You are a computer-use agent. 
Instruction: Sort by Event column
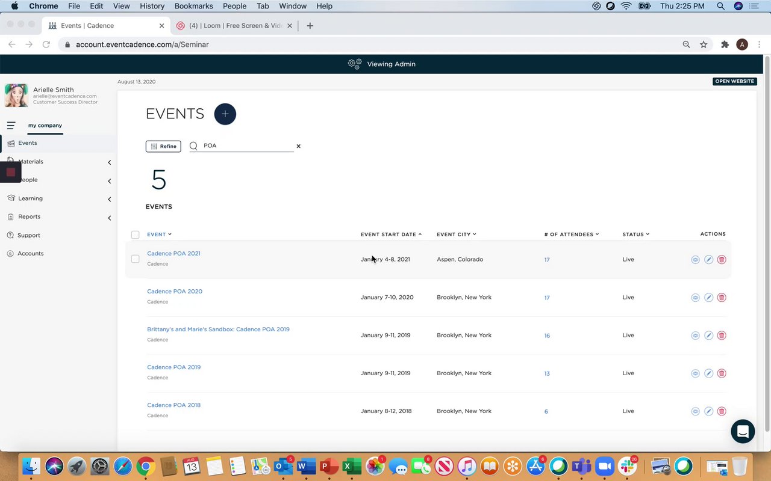159,234
